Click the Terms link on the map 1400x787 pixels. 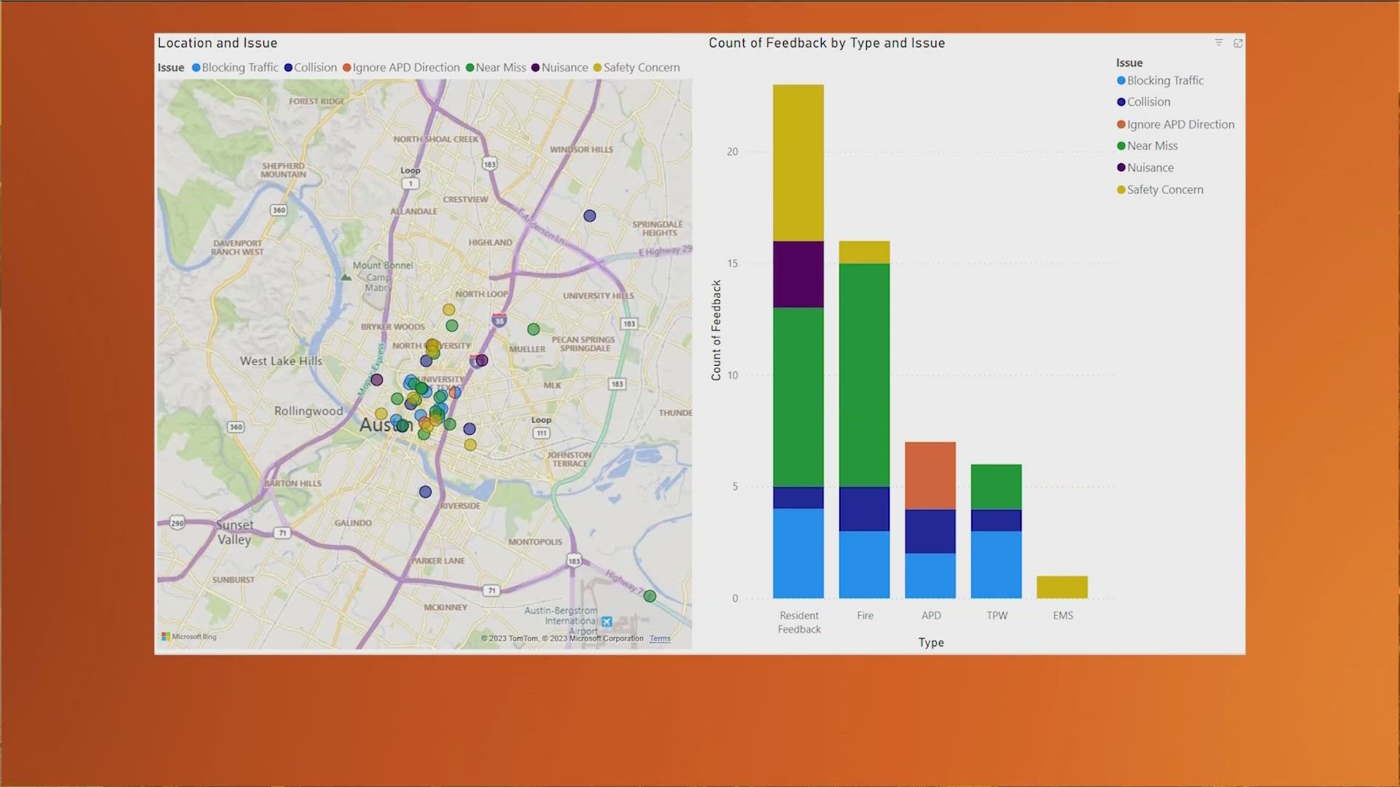click(x=660, y=639)
